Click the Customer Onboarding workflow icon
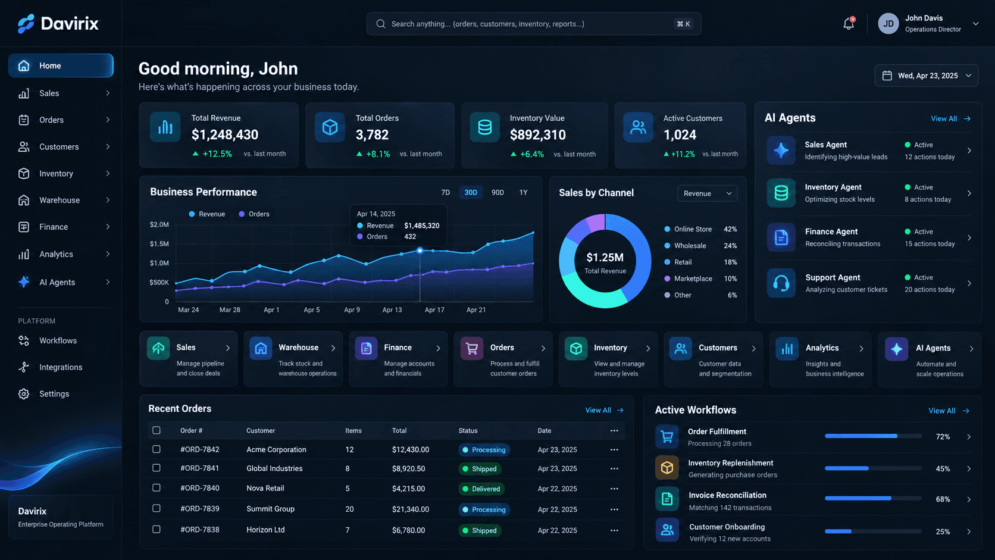Image resolution: width=995 pixels, height=560 pixels. 667,530
